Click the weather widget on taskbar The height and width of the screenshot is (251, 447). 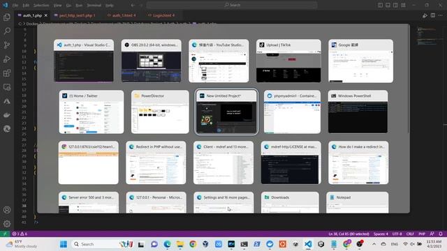tap(22, 244)
